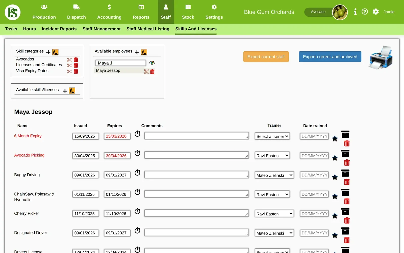This screenshot has height=253, width=404.
Task: Click Issued date of Avocado Picking
Action: point(85,156)
